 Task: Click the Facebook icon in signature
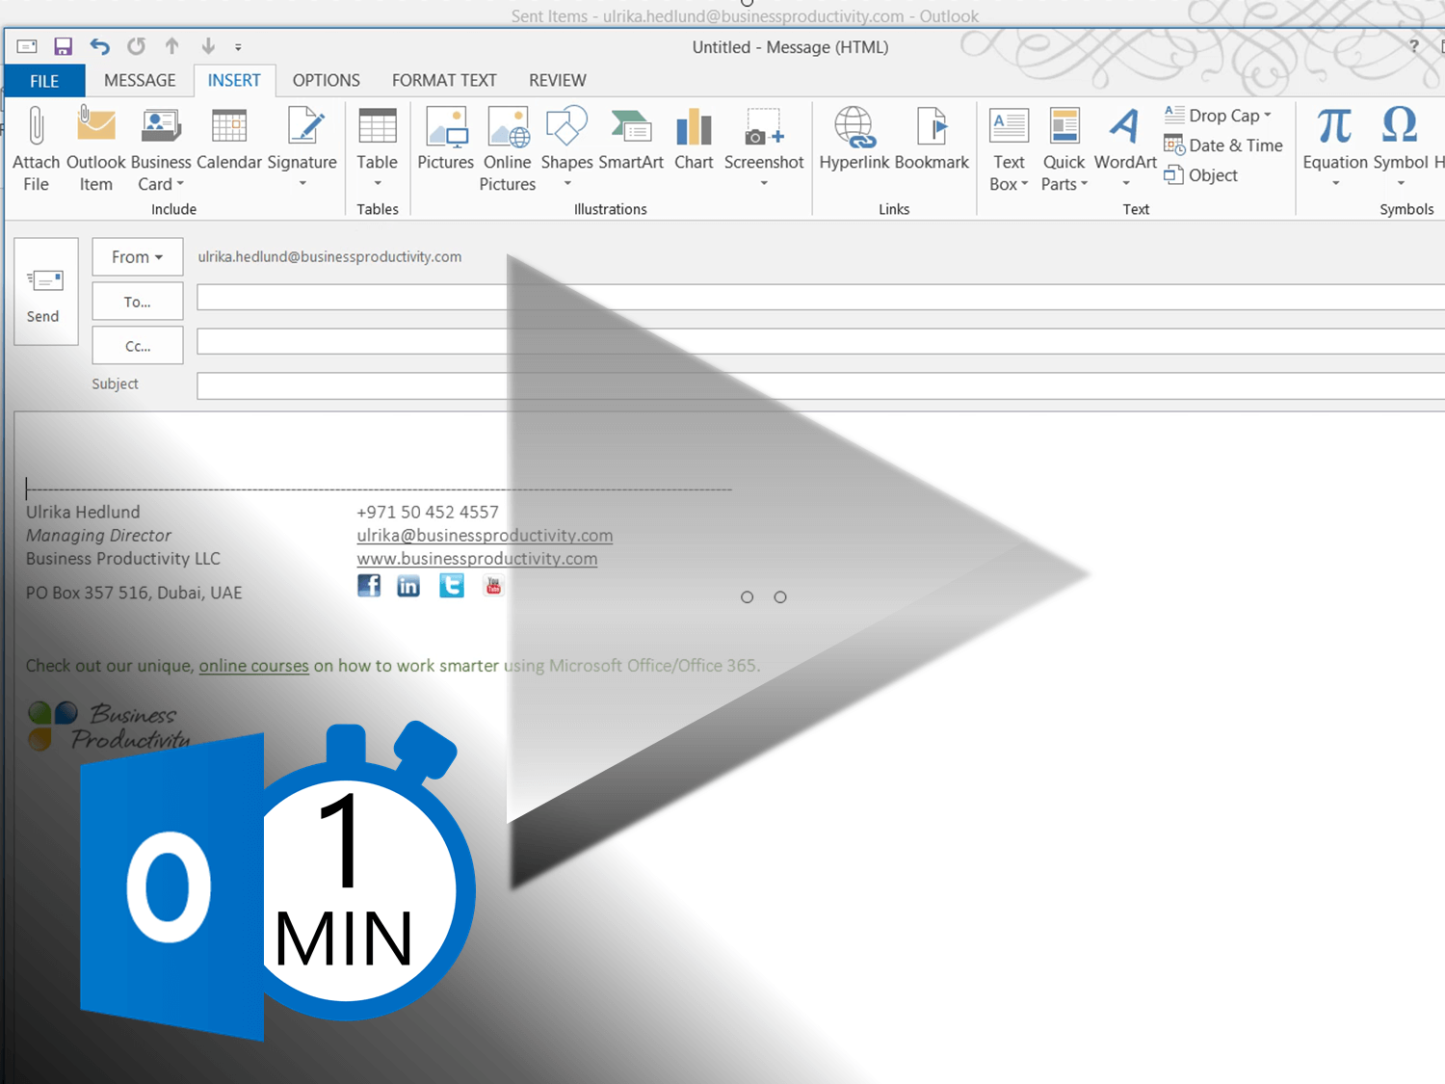(x=369, y=586)
